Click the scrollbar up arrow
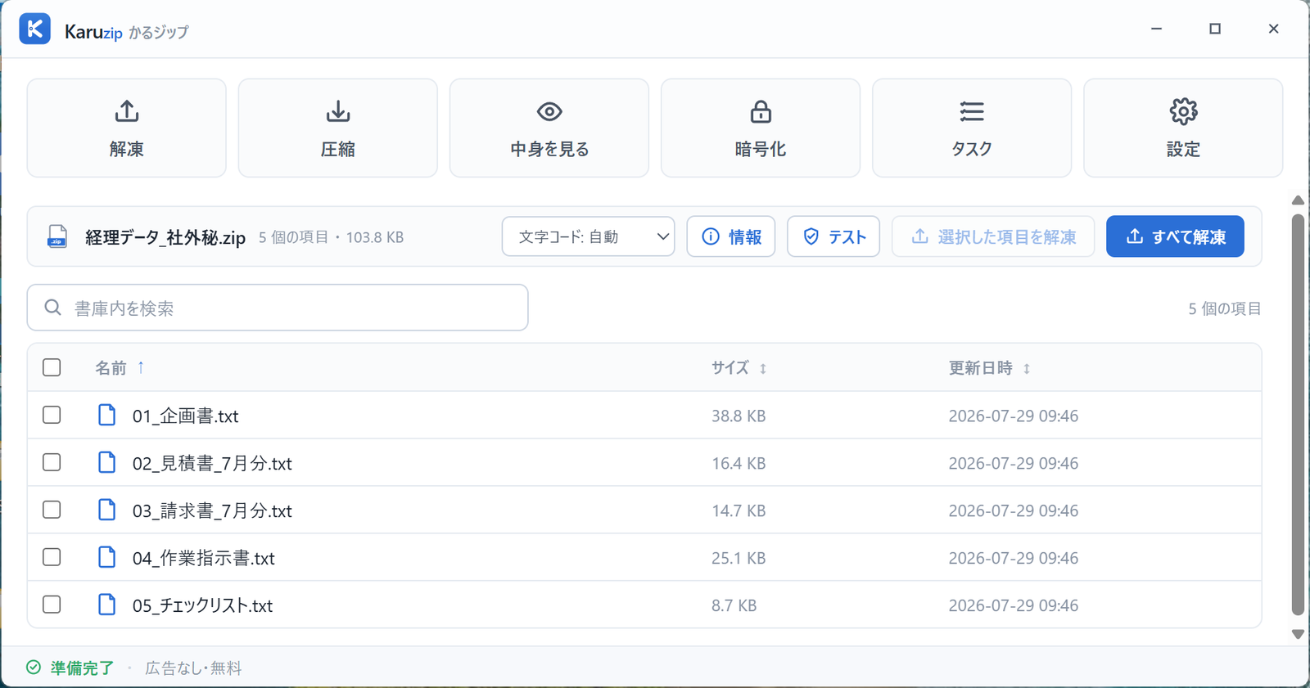The height and width of the screenshot is (688, 1310). tap(1298, 200)
